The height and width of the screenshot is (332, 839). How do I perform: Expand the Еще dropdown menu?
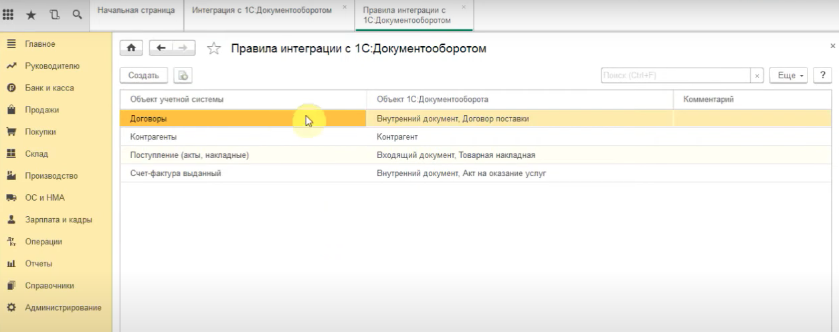[789, 76]
